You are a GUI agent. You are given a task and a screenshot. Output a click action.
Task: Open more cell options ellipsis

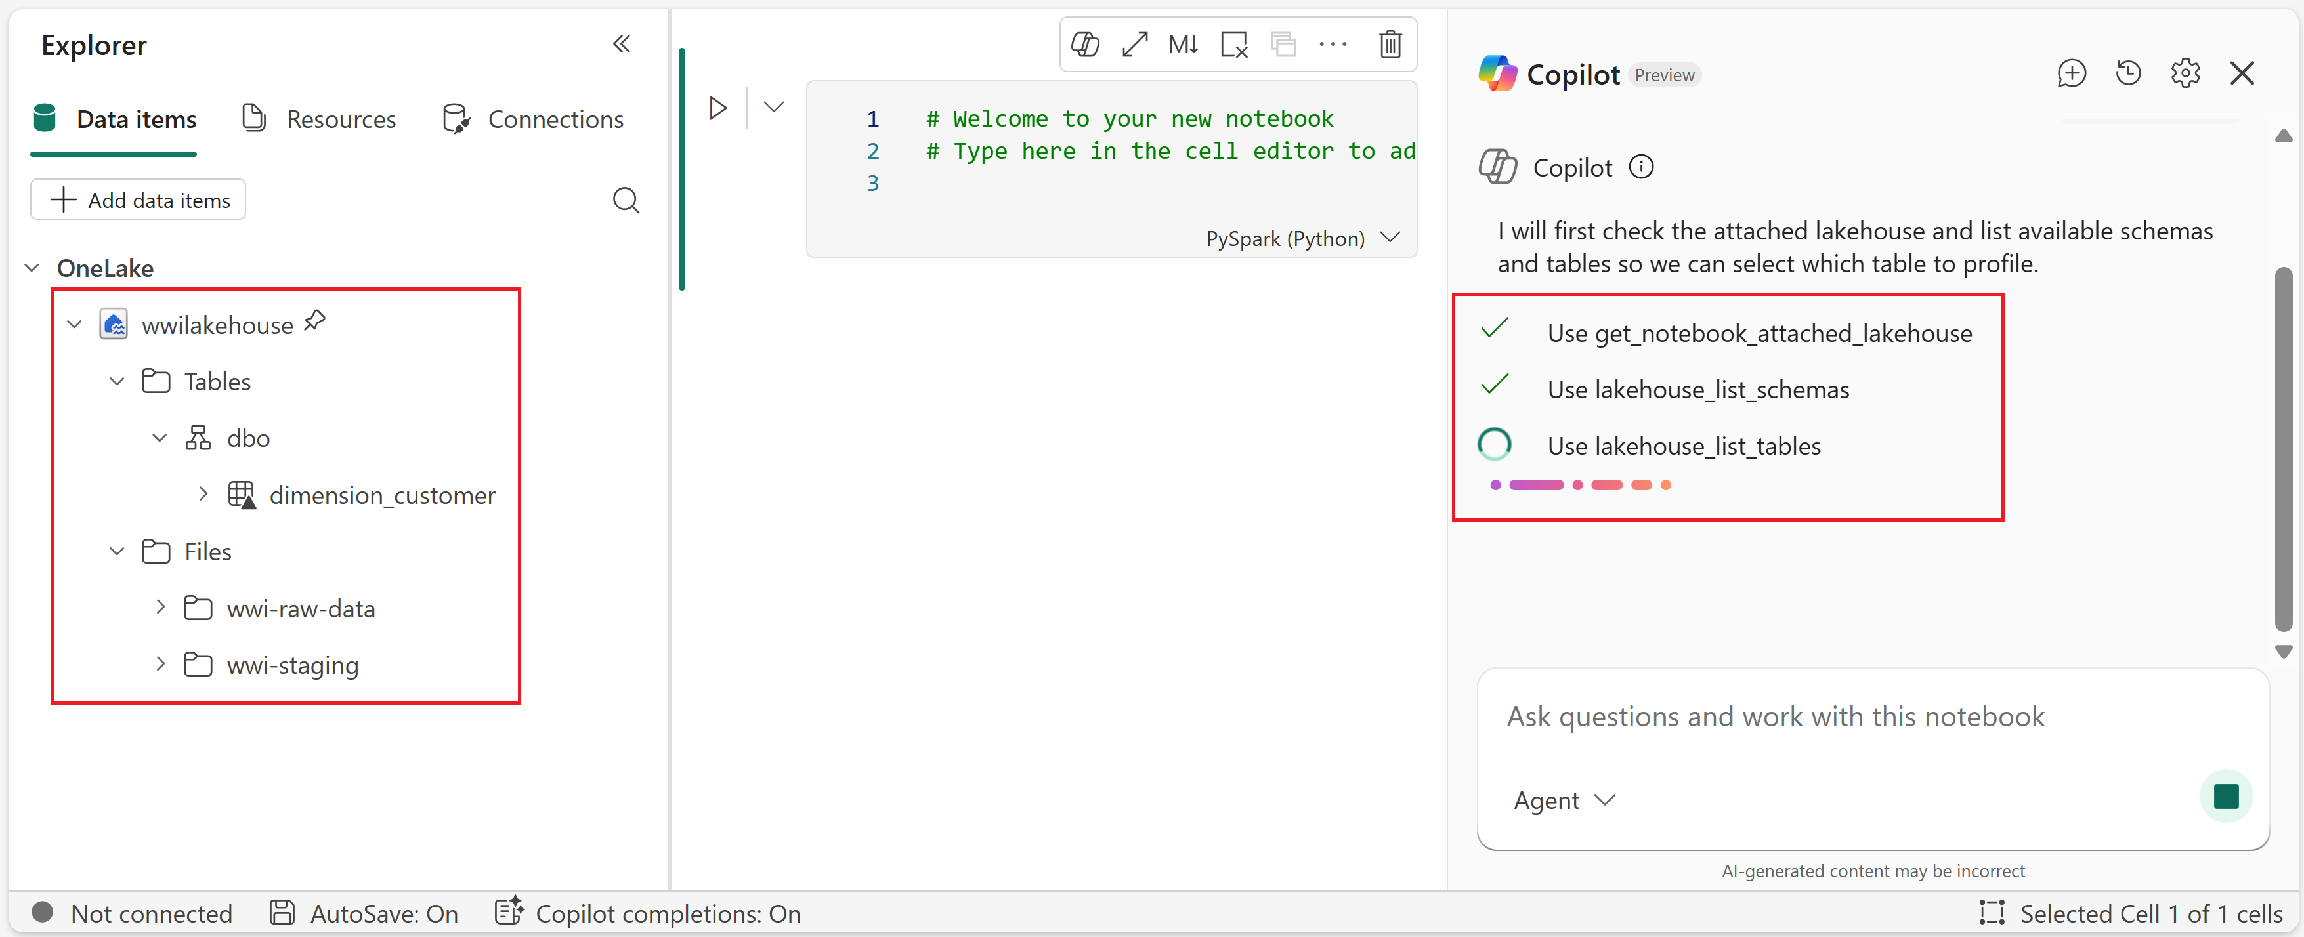[x=1333, y=44]
